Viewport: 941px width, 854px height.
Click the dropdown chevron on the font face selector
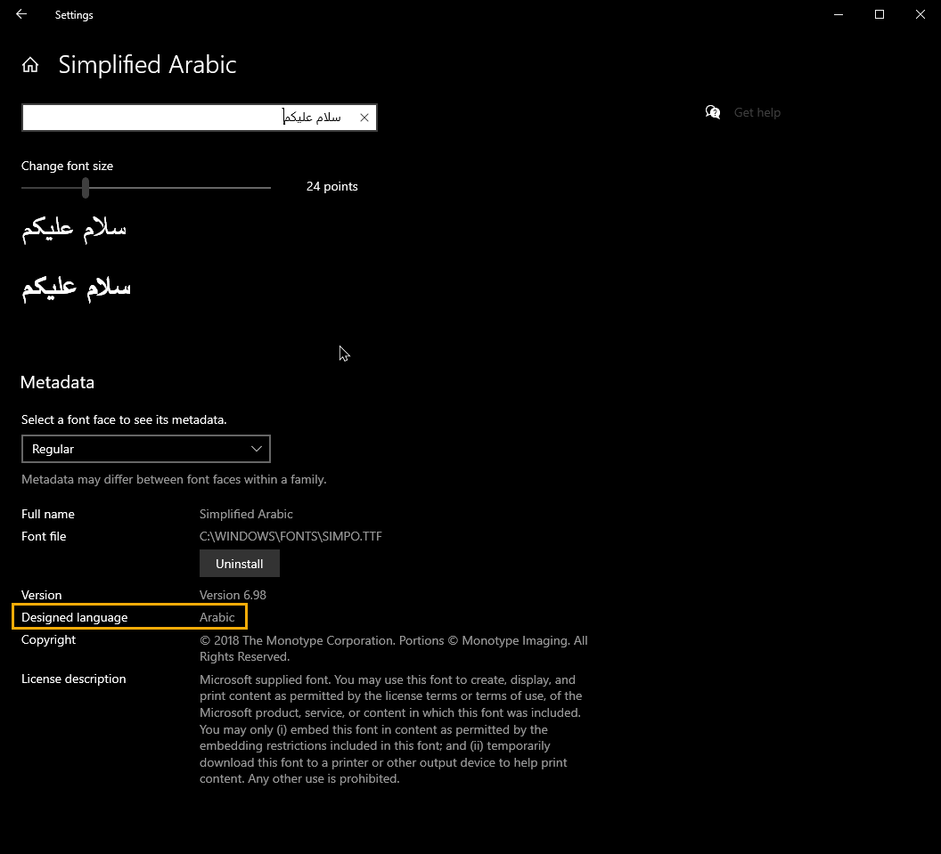click(257, 449)
